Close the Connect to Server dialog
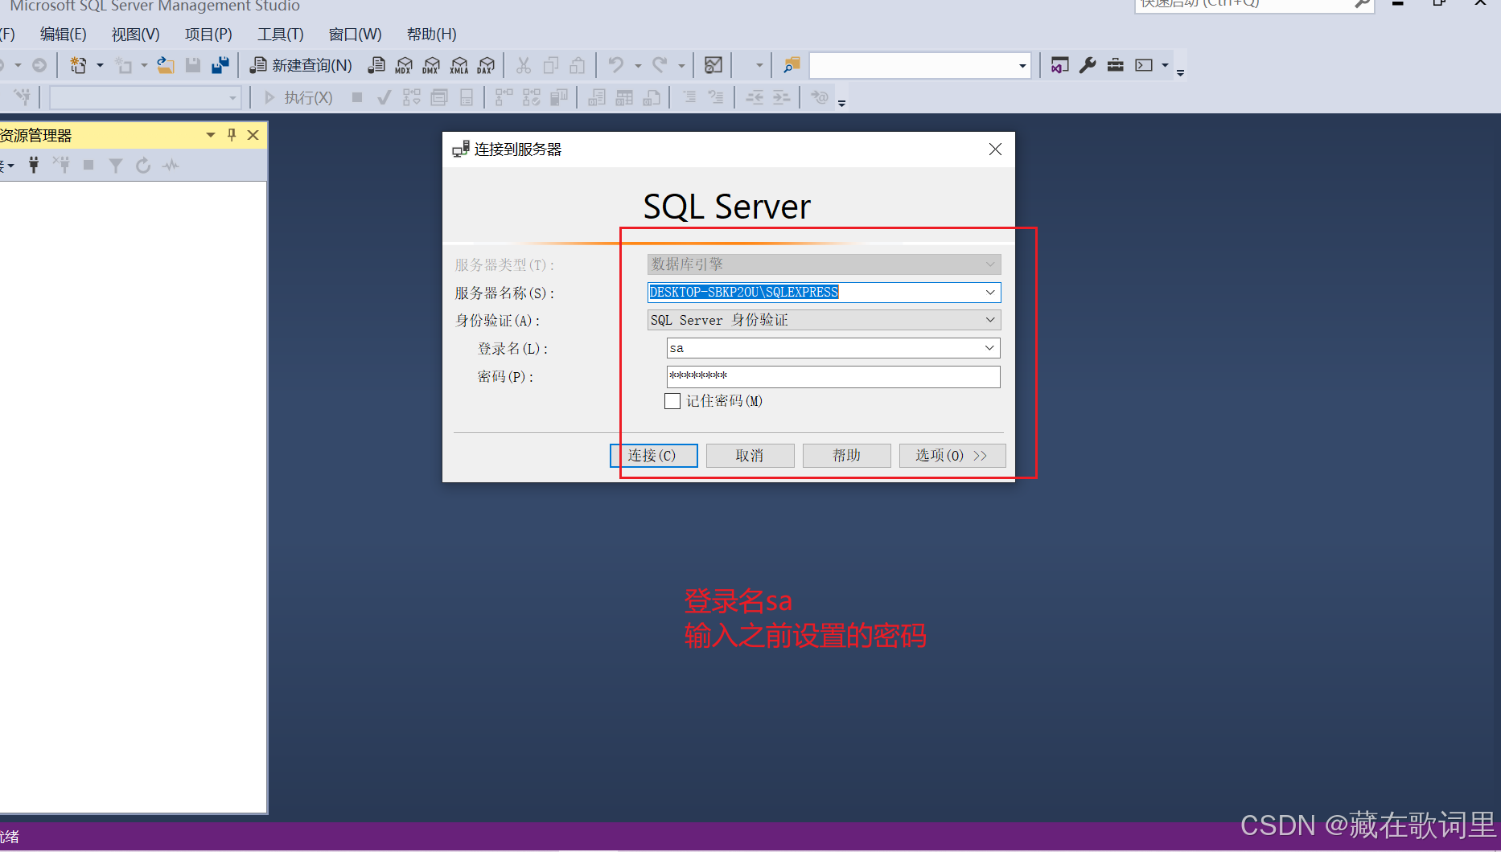 coord(995,150)
